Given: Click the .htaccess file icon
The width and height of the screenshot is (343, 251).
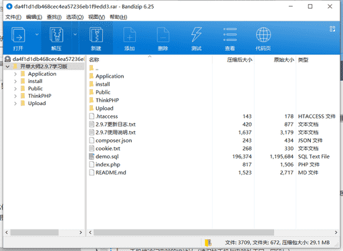Looking at the screenshot, I should [x=92, y=116].
